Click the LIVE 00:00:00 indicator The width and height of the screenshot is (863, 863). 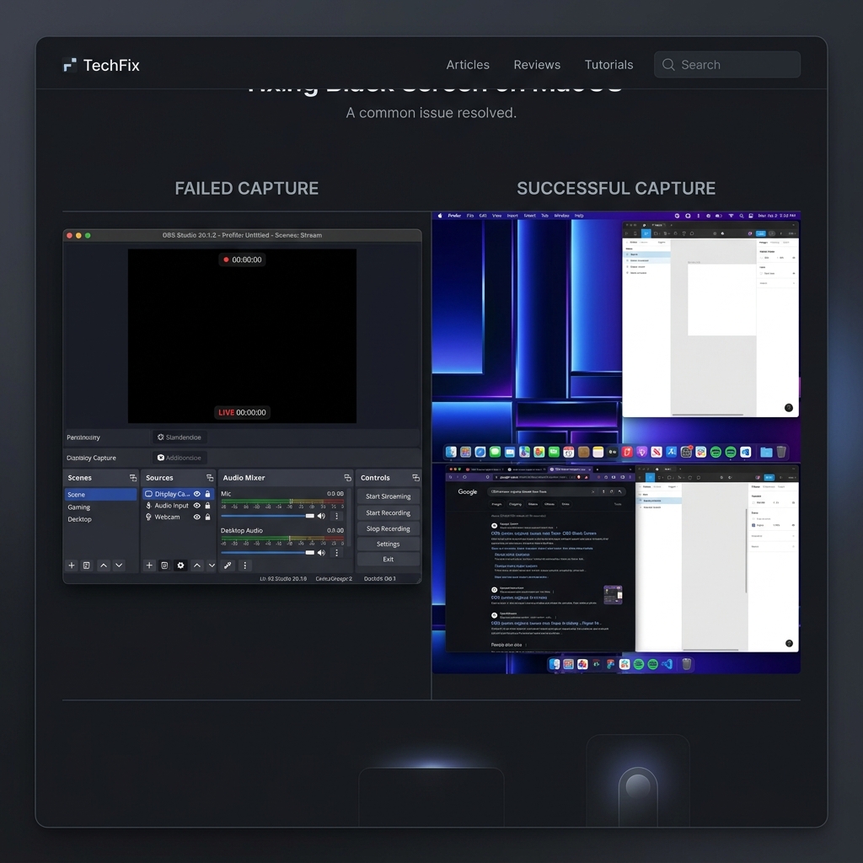(x=242, y=412)
